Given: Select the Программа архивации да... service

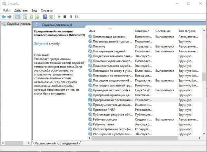Looking at the screenshot, I should 145,95.
